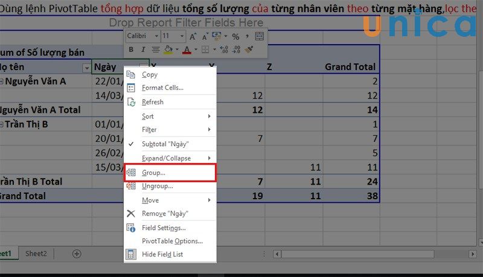Viewport: 483px width, 277px height.
Task: Toggle Subtotal "Ngày" checkmark option
Action: tap(170, 144)
